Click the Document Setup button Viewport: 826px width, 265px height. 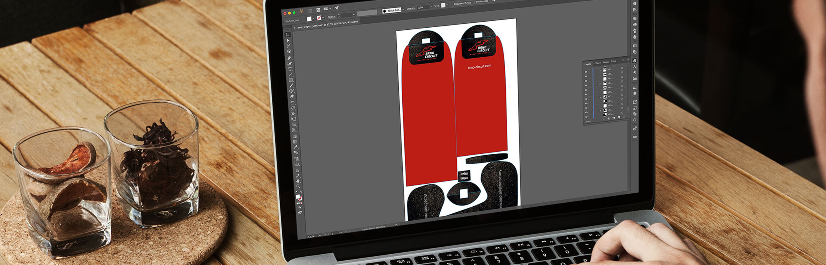point(462,3)
